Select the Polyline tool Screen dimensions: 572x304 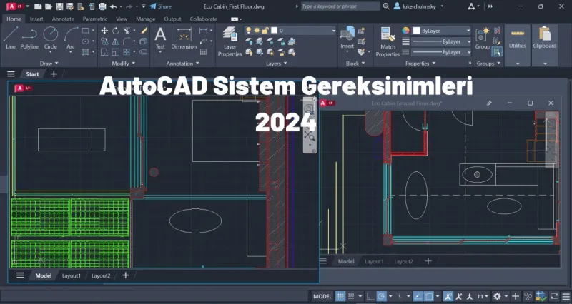pyautogui.click(x=29, y=38)
